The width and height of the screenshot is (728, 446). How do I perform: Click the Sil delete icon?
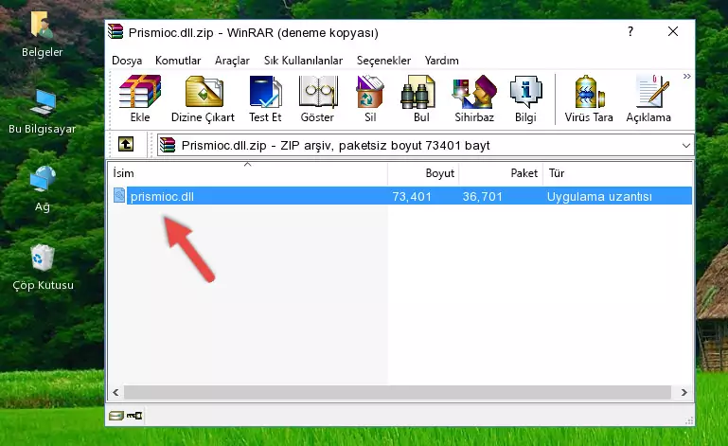pyautogui.click(x=370, y=98)
